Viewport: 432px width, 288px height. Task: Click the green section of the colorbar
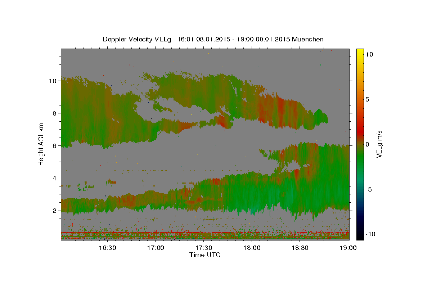(x=360, y=158)
